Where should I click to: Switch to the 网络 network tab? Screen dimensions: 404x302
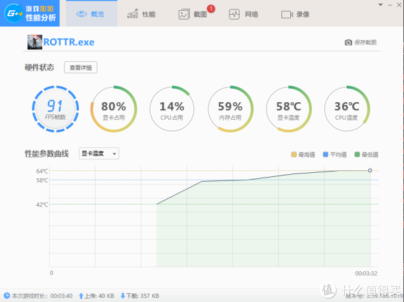click(244, 14)
